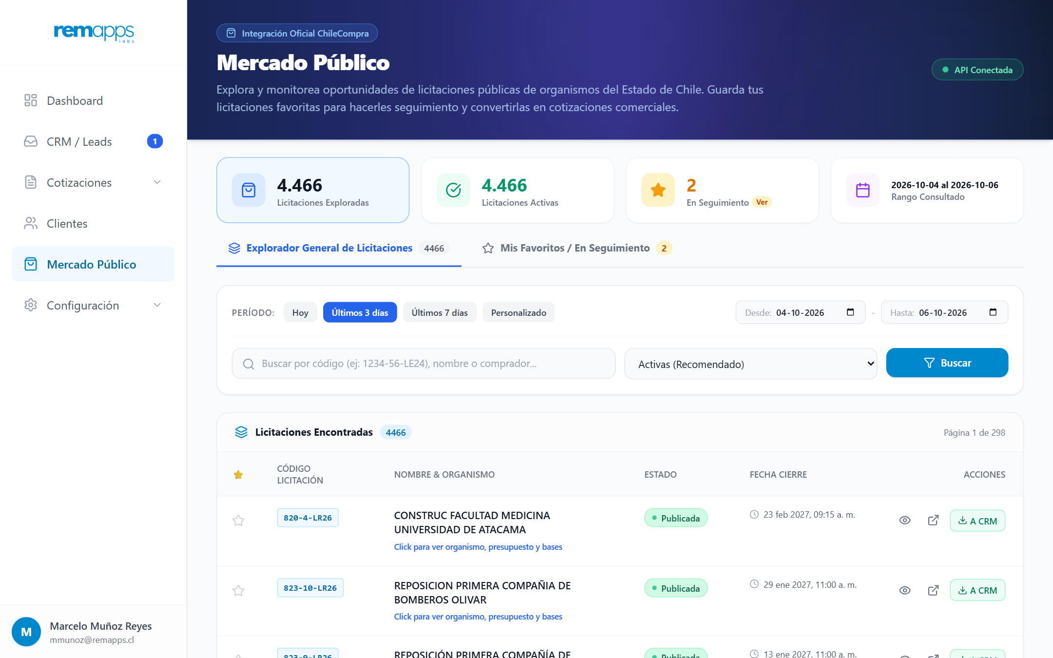
Task: Focus the licitación search input field
Action: pos(424,364)
